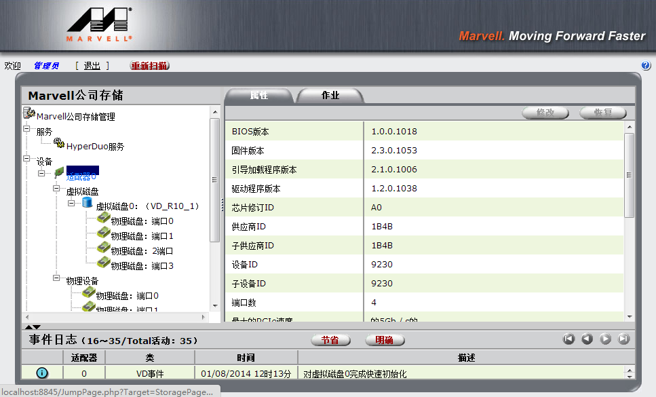The width and height of the screenshot is (656, 397).
Task: Click disk icon of 物理磁盘: 端口0 under 物理设备
Action: coord(89,292)
